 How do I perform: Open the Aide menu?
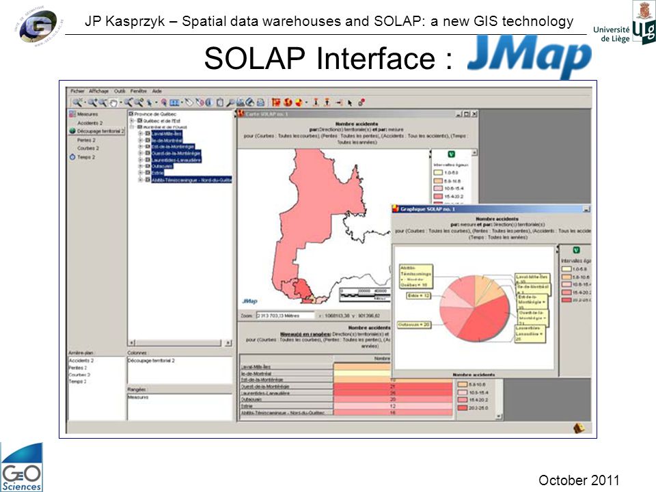point(157,91)
